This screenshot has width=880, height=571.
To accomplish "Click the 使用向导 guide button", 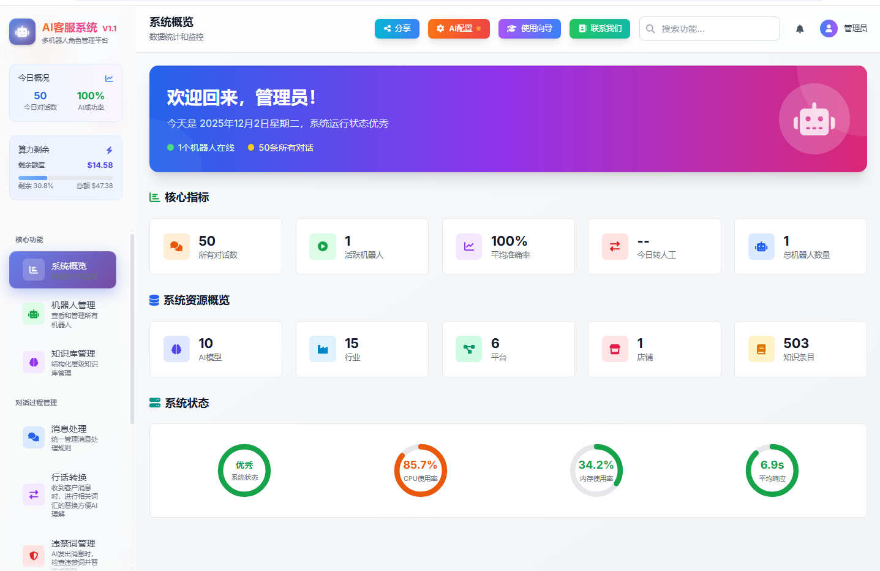I will (x=529, y=29).
